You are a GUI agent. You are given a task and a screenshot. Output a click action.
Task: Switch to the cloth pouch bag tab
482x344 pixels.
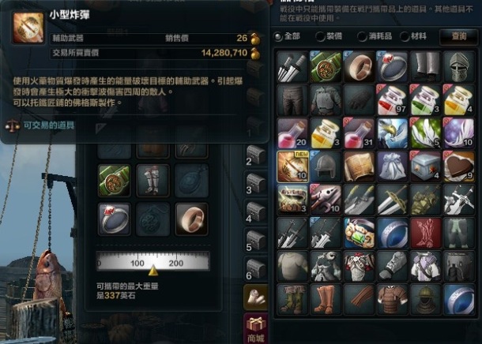pos(256,297)
